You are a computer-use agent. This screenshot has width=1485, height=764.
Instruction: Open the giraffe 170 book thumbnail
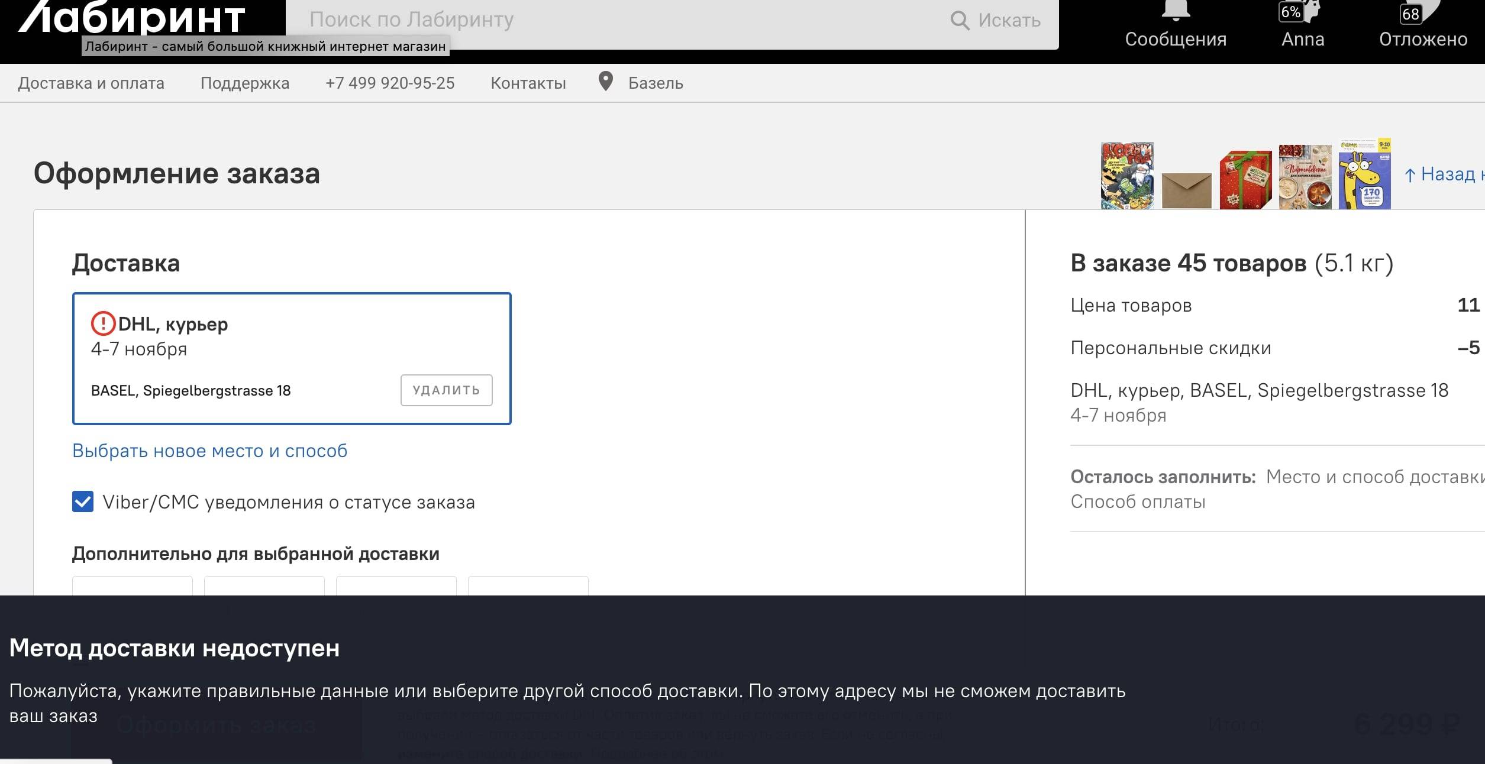[x=1365, y=174]
